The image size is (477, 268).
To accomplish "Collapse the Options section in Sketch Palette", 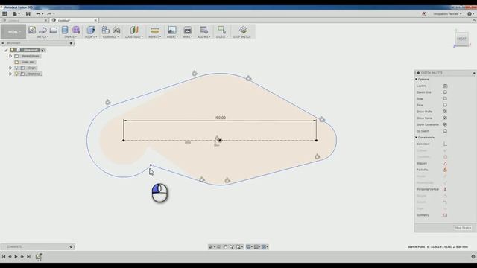I will point(417,80).
